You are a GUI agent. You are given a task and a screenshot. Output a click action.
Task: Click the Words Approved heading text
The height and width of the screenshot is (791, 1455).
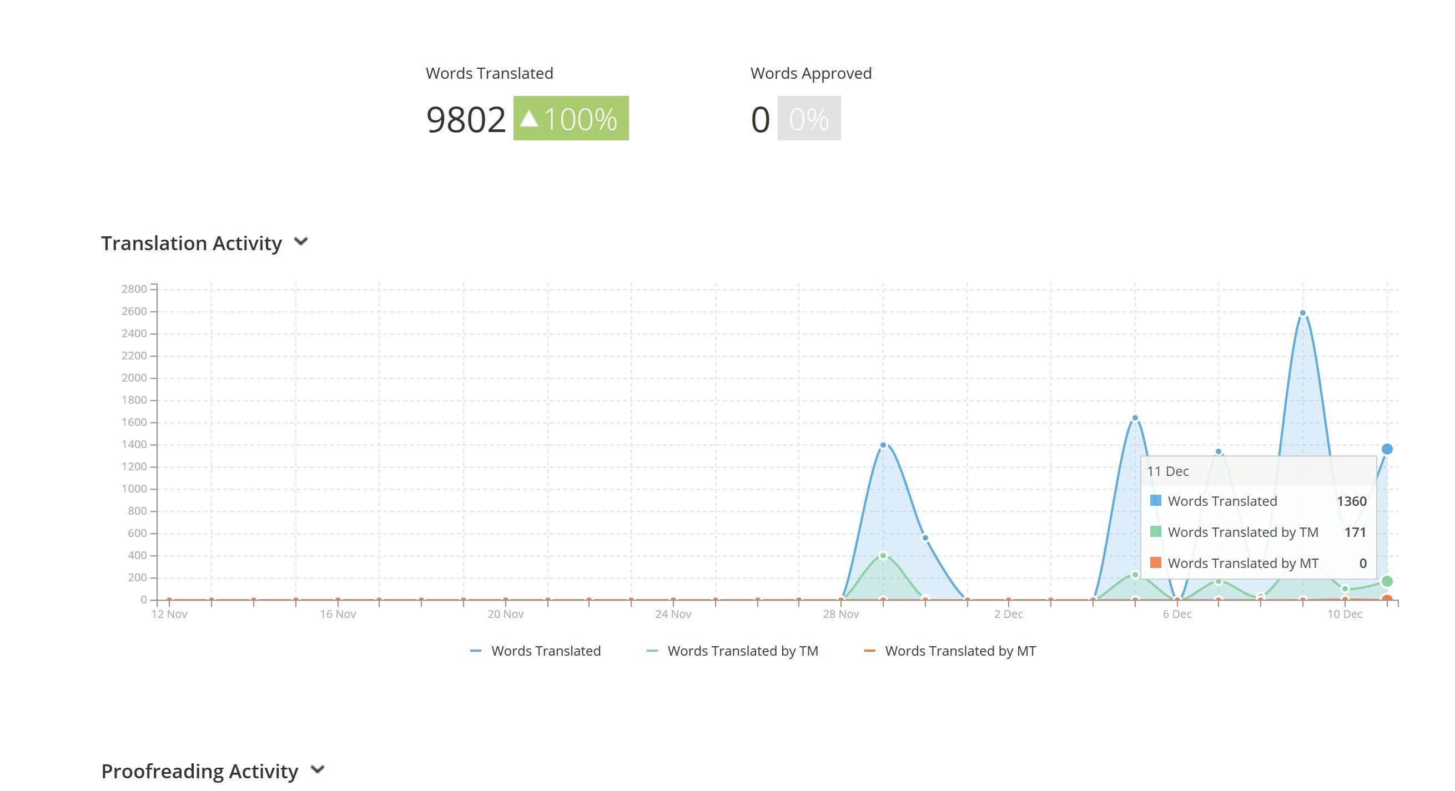[x=811, y=73]
